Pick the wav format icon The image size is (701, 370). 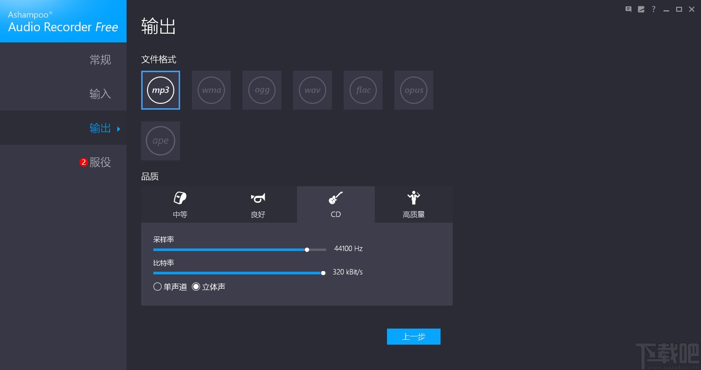pyautogui.click(x=313, y=90)
